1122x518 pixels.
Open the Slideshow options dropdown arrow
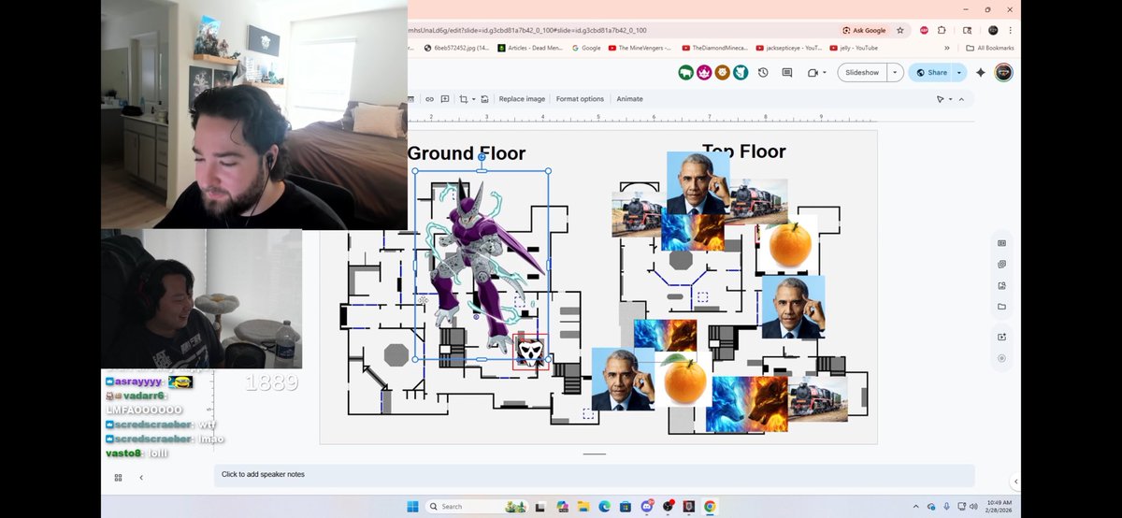coord(896,72)
